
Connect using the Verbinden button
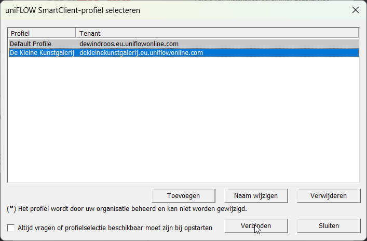click(255, 226)
